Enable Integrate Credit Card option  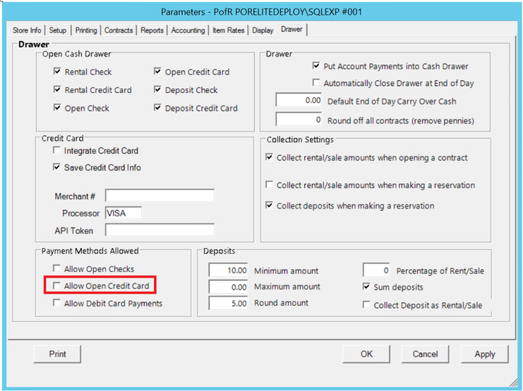(58, 151)
